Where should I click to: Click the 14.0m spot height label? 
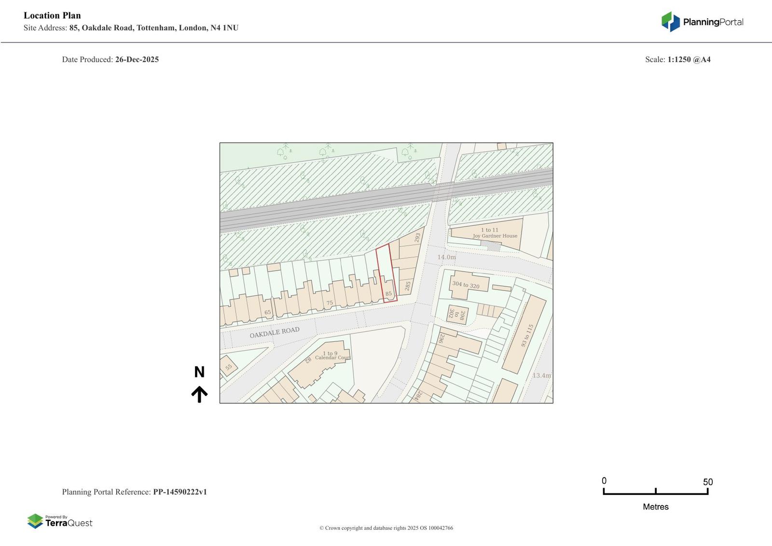[x=446, y=257]
